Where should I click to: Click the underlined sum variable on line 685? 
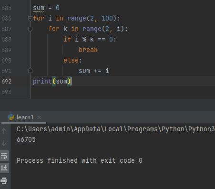pos(39,8)
